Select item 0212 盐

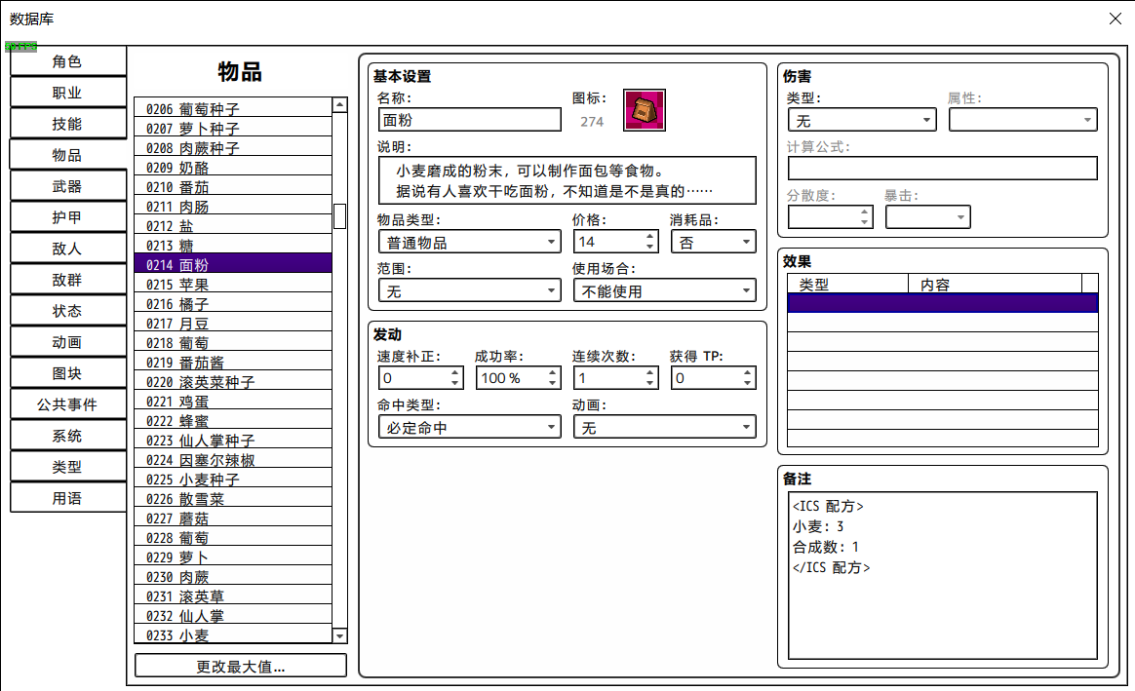point(233,226)
